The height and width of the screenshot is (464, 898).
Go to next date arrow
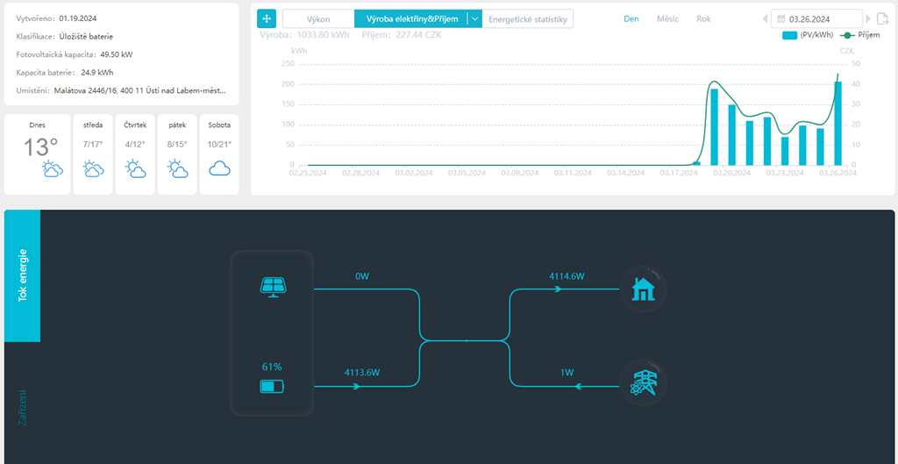868,18
